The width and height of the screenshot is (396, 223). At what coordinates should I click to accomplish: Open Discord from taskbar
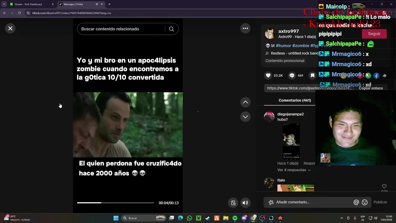coord(244,218)
